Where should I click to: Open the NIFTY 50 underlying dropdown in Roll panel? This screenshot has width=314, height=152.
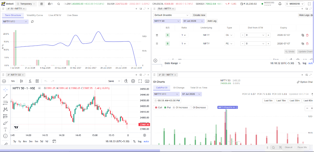(x=167, y=21)
